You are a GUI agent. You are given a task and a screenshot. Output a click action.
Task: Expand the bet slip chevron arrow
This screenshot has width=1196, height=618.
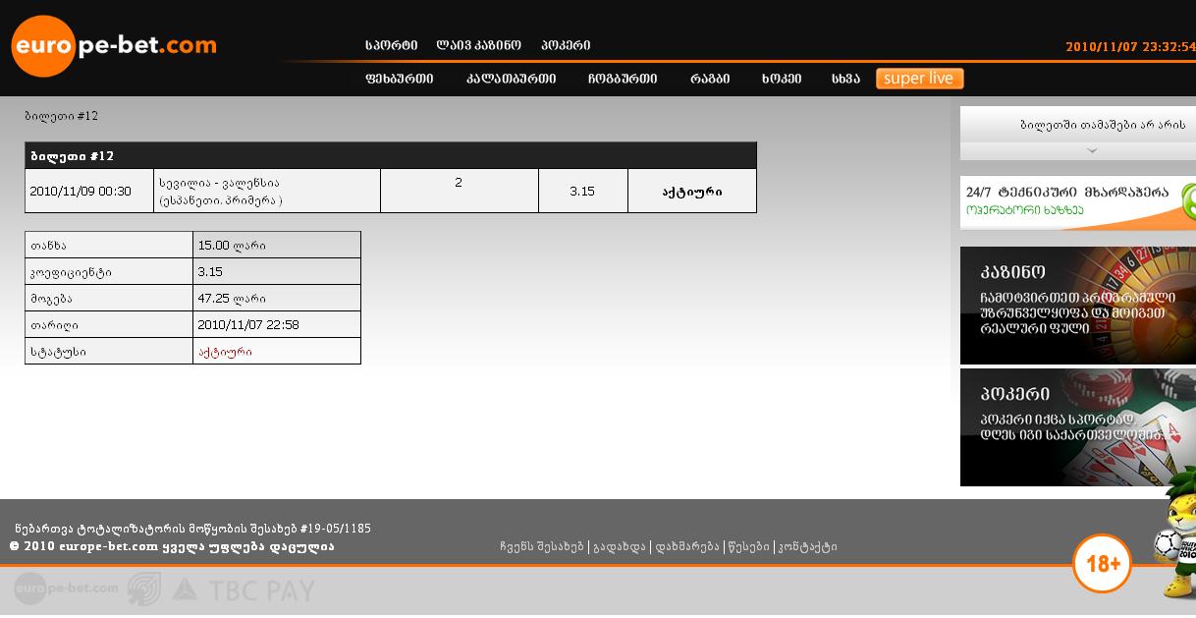(x=1092, y=151)
